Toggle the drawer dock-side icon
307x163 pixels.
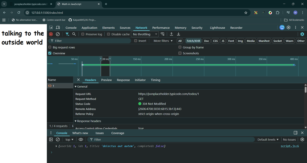(x=295, y=133)
